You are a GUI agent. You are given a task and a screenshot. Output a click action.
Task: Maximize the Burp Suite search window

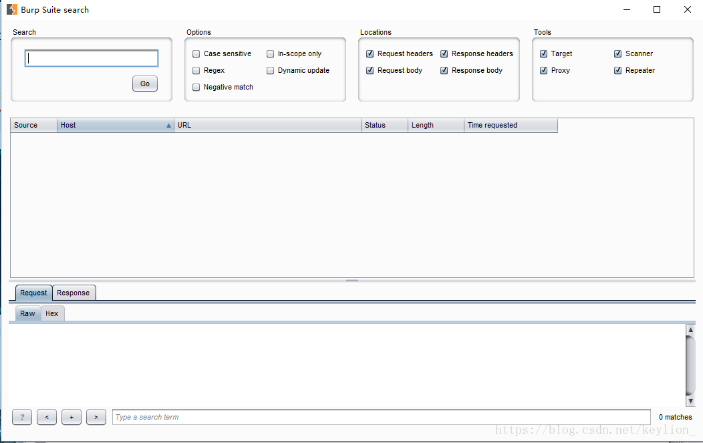(657, 9)
